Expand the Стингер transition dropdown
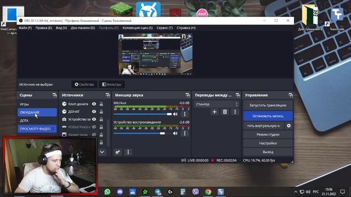 click(x=216, y=104)
